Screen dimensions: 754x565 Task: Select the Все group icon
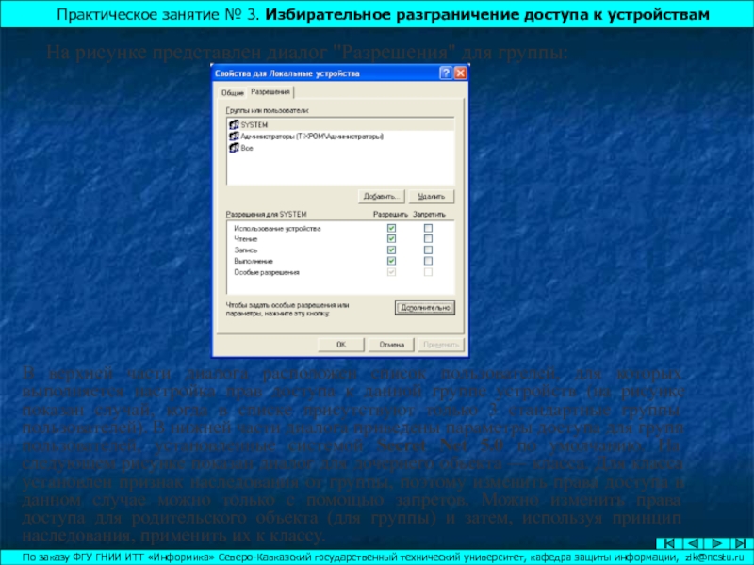(234, 148)
